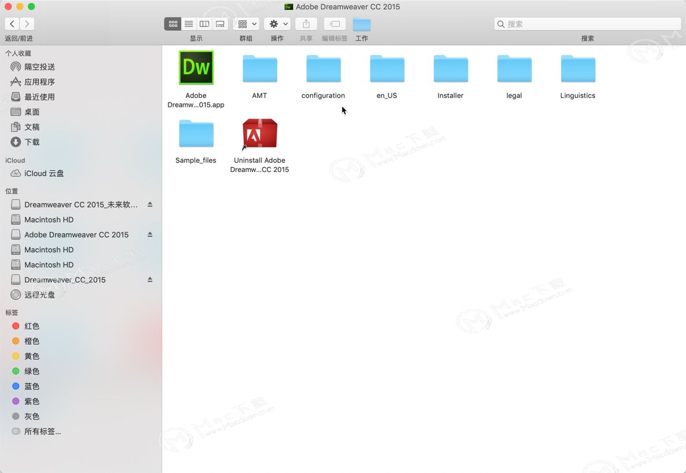Select the red tag (红色)

(x=25, y=326)
